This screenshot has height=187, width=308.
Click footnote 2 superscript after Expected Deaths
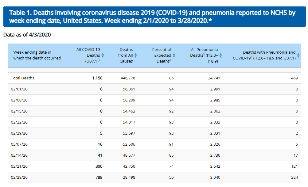170,60
